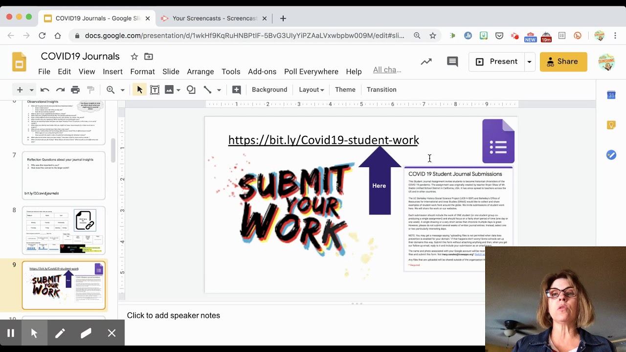626x352 pixels.
Task: Click the Redo arrow in toolbar
Action: pyautogui.click(x=60, y=89)
